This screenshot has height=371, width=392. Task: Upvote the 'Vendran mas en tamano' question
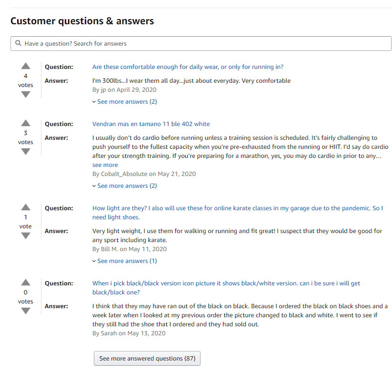click(26, 123)
